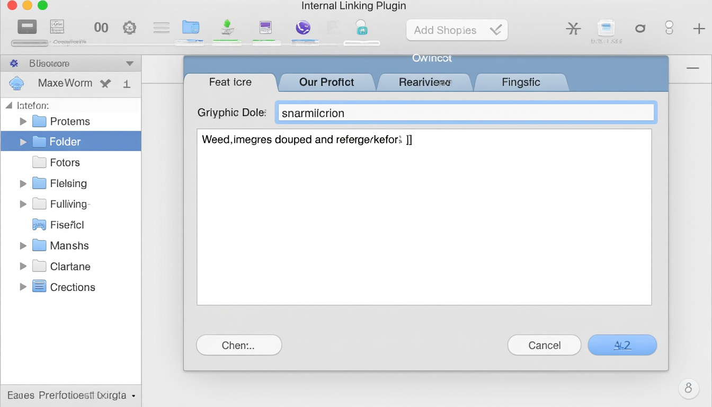Click the MaxeWorm label
Viewport: 712px width, 407px height.
pyautogui.click(x=65, y=83)
